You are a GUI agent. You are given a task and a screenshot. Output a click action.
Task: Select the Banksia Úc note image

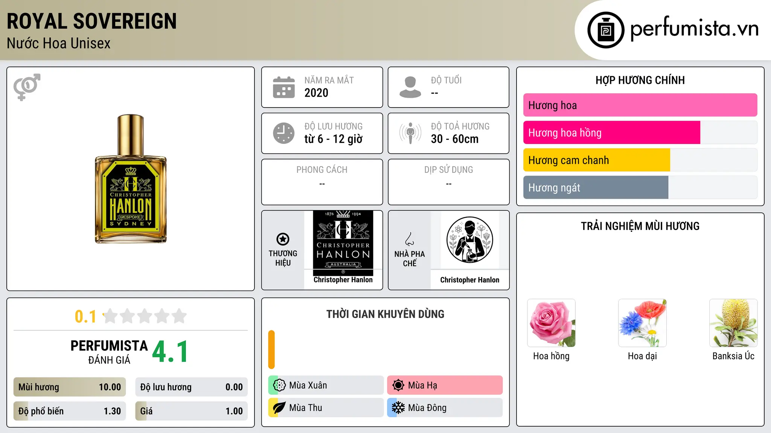[733, 323]
